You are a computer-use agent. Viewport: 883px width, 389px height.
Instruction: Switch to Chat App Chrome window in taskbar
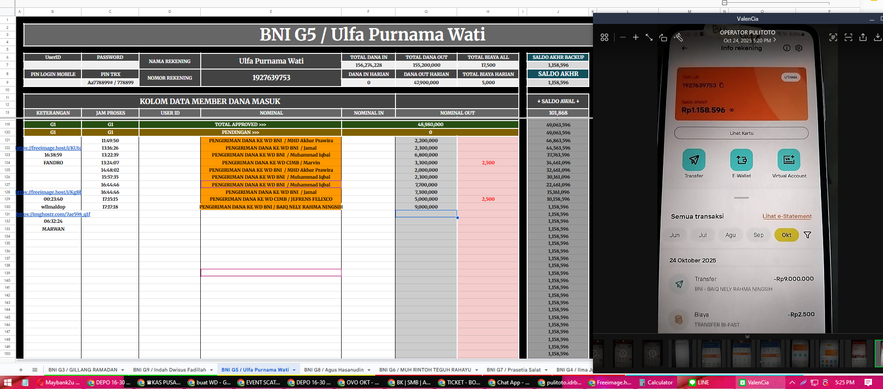coord(509,383)
